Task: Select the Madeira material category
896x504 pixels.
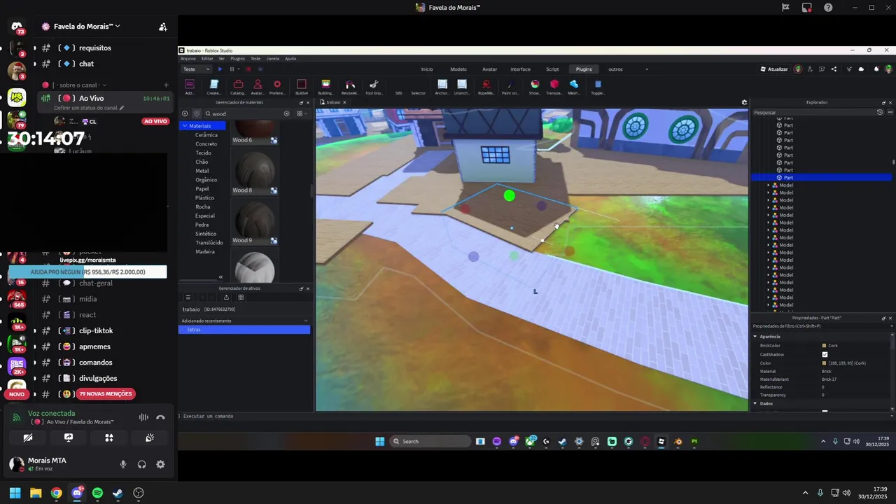Action: pyautogui.click(x=205, y=252)
